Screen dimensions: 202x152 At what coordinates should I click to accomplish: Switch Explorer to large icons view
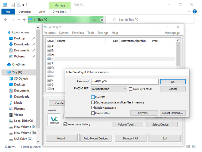click(x=194, y=146)
